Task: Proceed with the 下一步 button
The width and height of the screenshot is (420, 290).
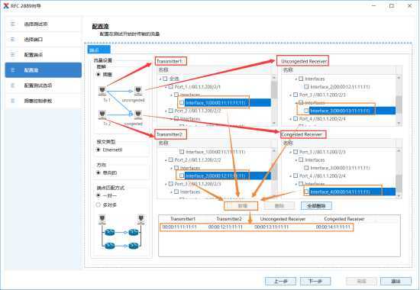Action: (x=315, y=281)
